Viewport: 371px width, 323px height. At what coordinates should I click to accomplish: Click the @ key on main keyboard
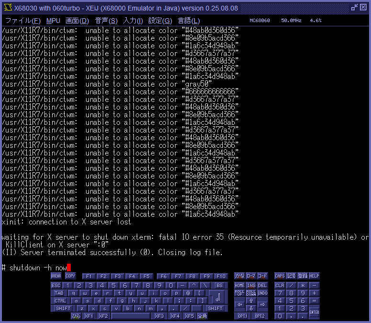coord(188,293)
